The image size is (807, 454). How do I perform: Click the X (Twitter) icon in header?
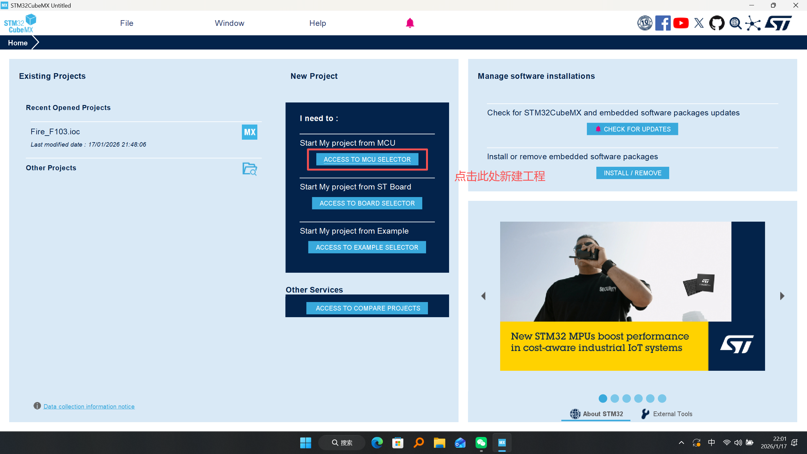699,23
